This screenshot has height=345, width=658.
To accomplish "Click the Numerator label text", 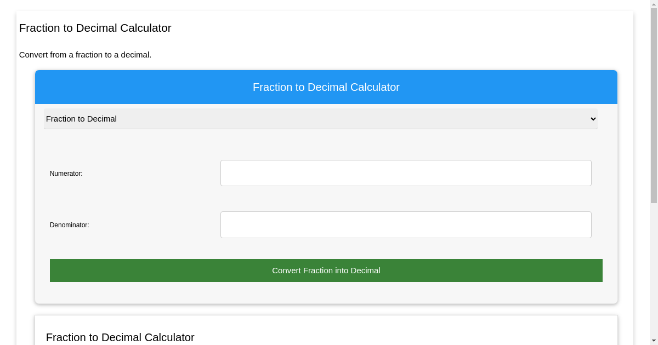I will (66, 173).
